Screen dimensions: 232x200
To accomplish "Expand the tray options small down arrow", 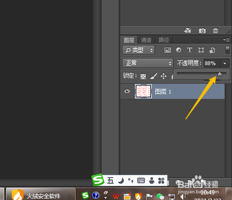I will [106, 198].
